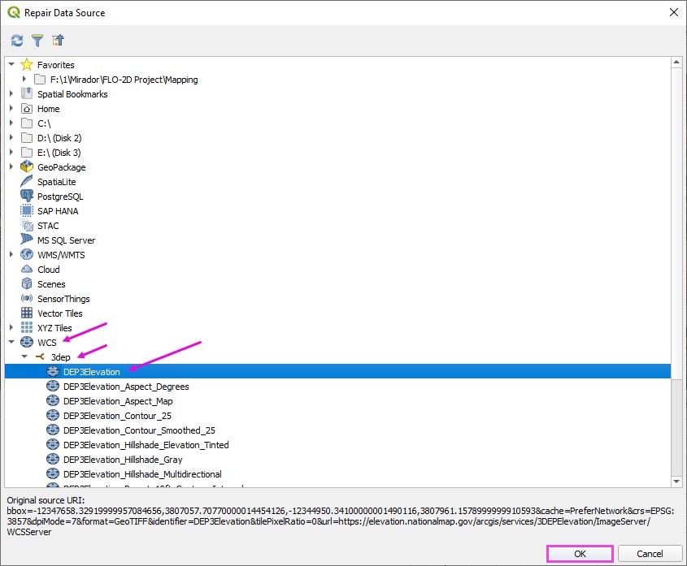This screenshot has height=566, width=687.
Task: Select the GeoPackage provider icon
Action: pos(27,167)
